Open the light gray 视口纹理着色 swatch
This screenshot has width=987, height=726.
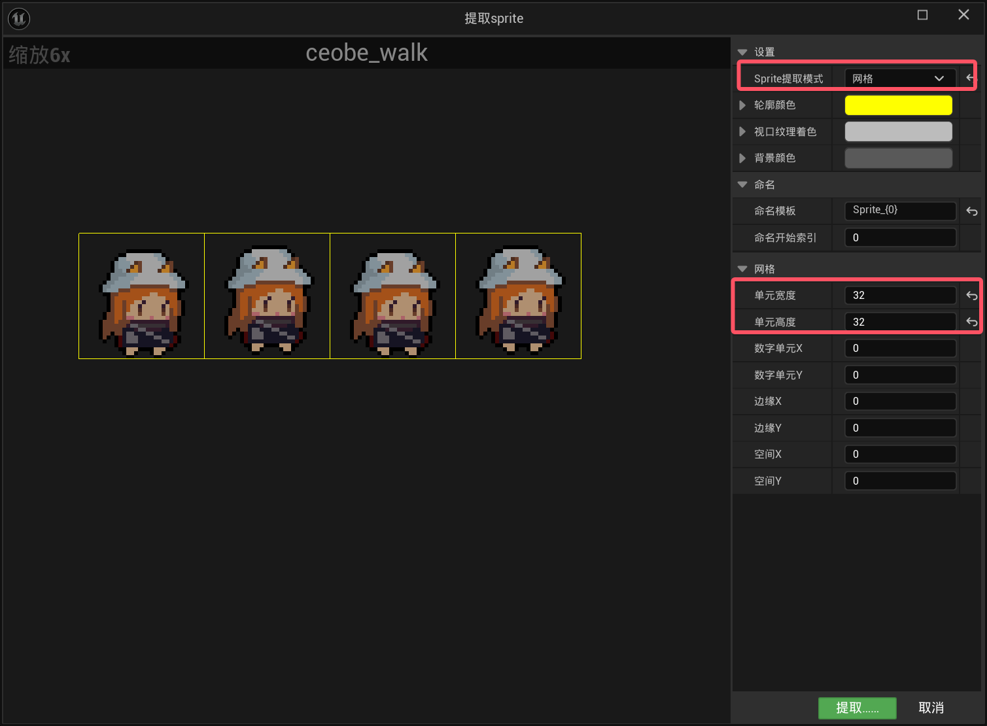point(899,131)
